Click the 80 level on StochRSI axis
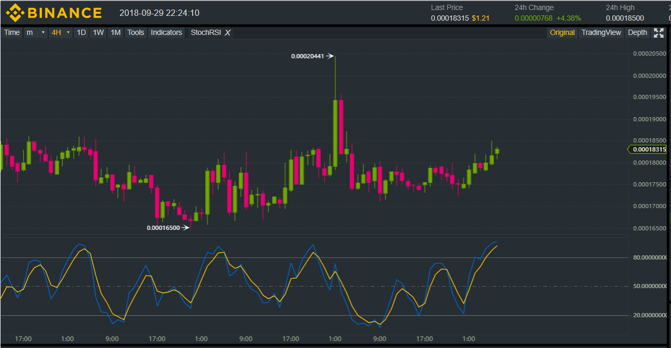 650,258
